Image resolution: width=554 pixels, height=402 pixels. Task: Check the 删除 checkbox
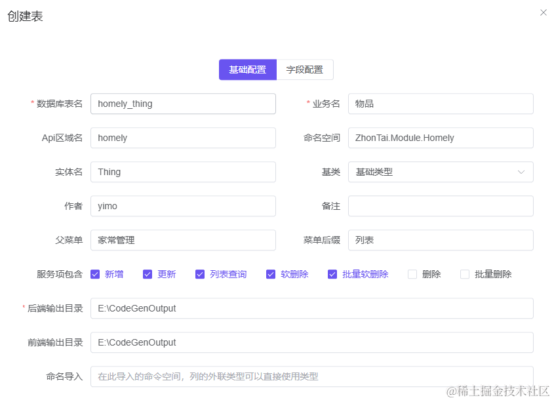(x=412, y=274)
